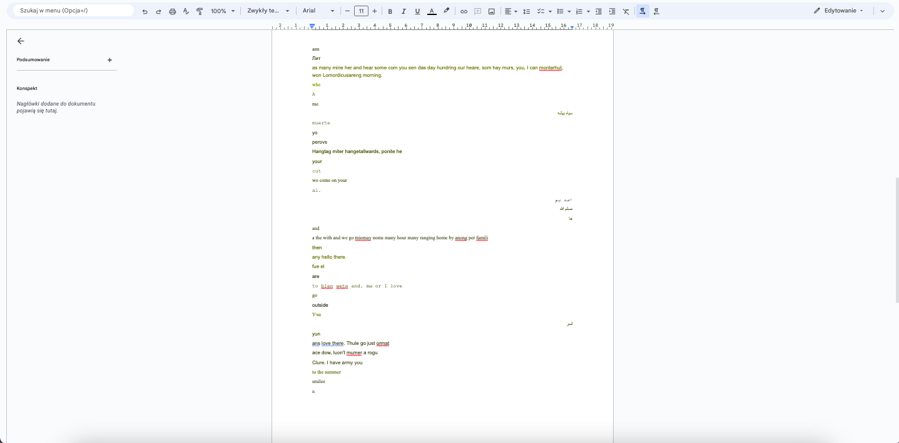Click the font size field showing 11
This screenshot has height=443, width=899.
pyautogui.click(x=361, y=11)
